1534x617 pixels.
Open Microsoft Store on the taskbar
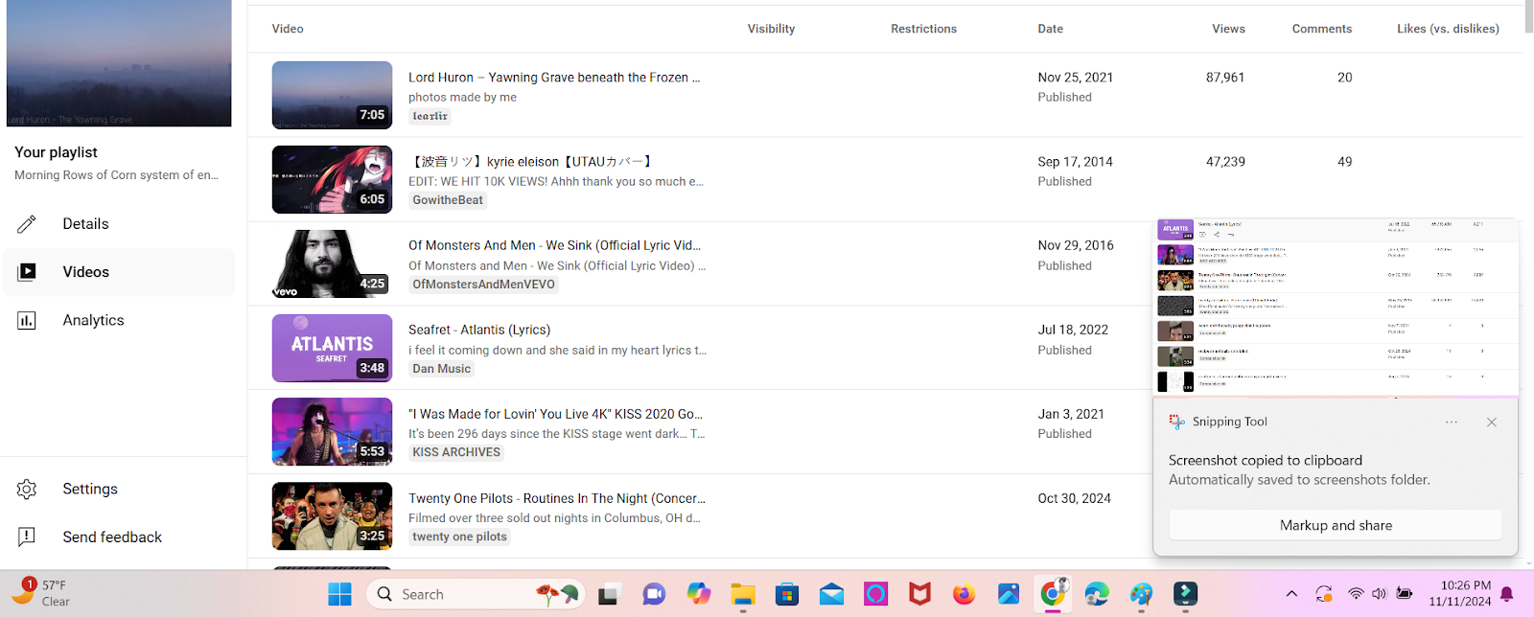787,594
